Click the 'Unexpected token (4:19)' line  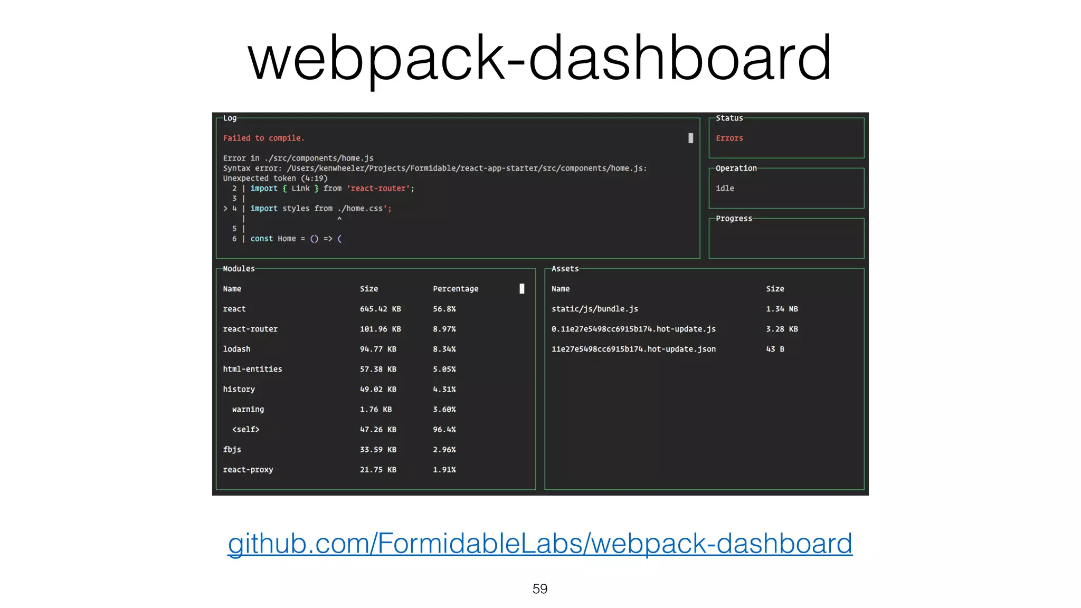[x=275, y=178]
